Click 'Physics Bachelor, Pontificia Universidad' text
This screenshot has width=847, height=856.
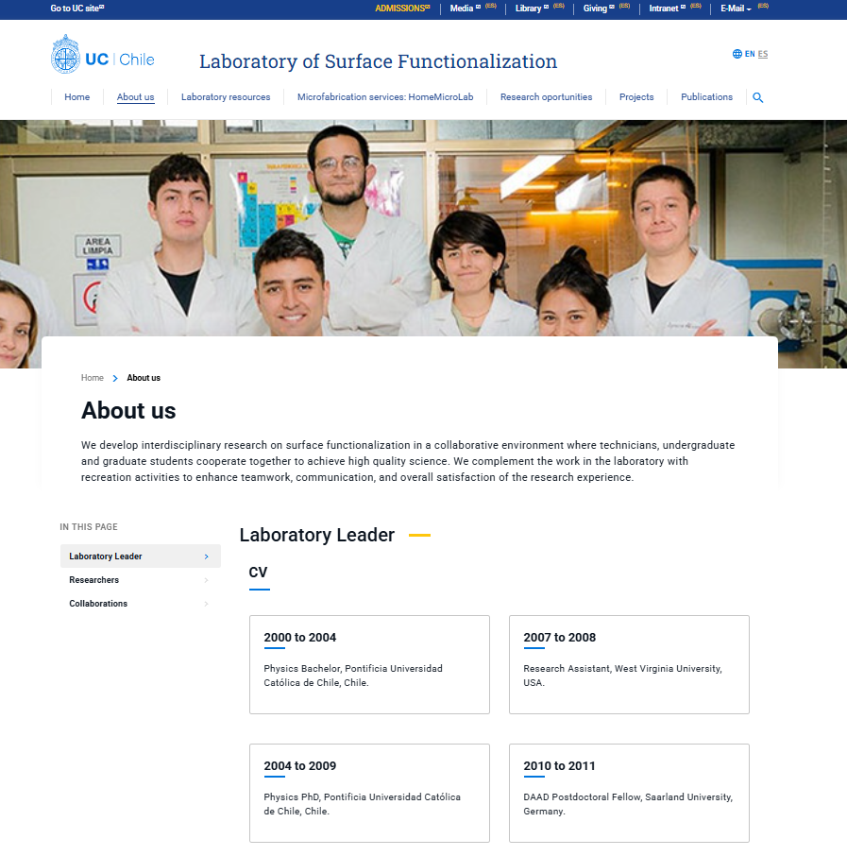(x=353, y=669)
